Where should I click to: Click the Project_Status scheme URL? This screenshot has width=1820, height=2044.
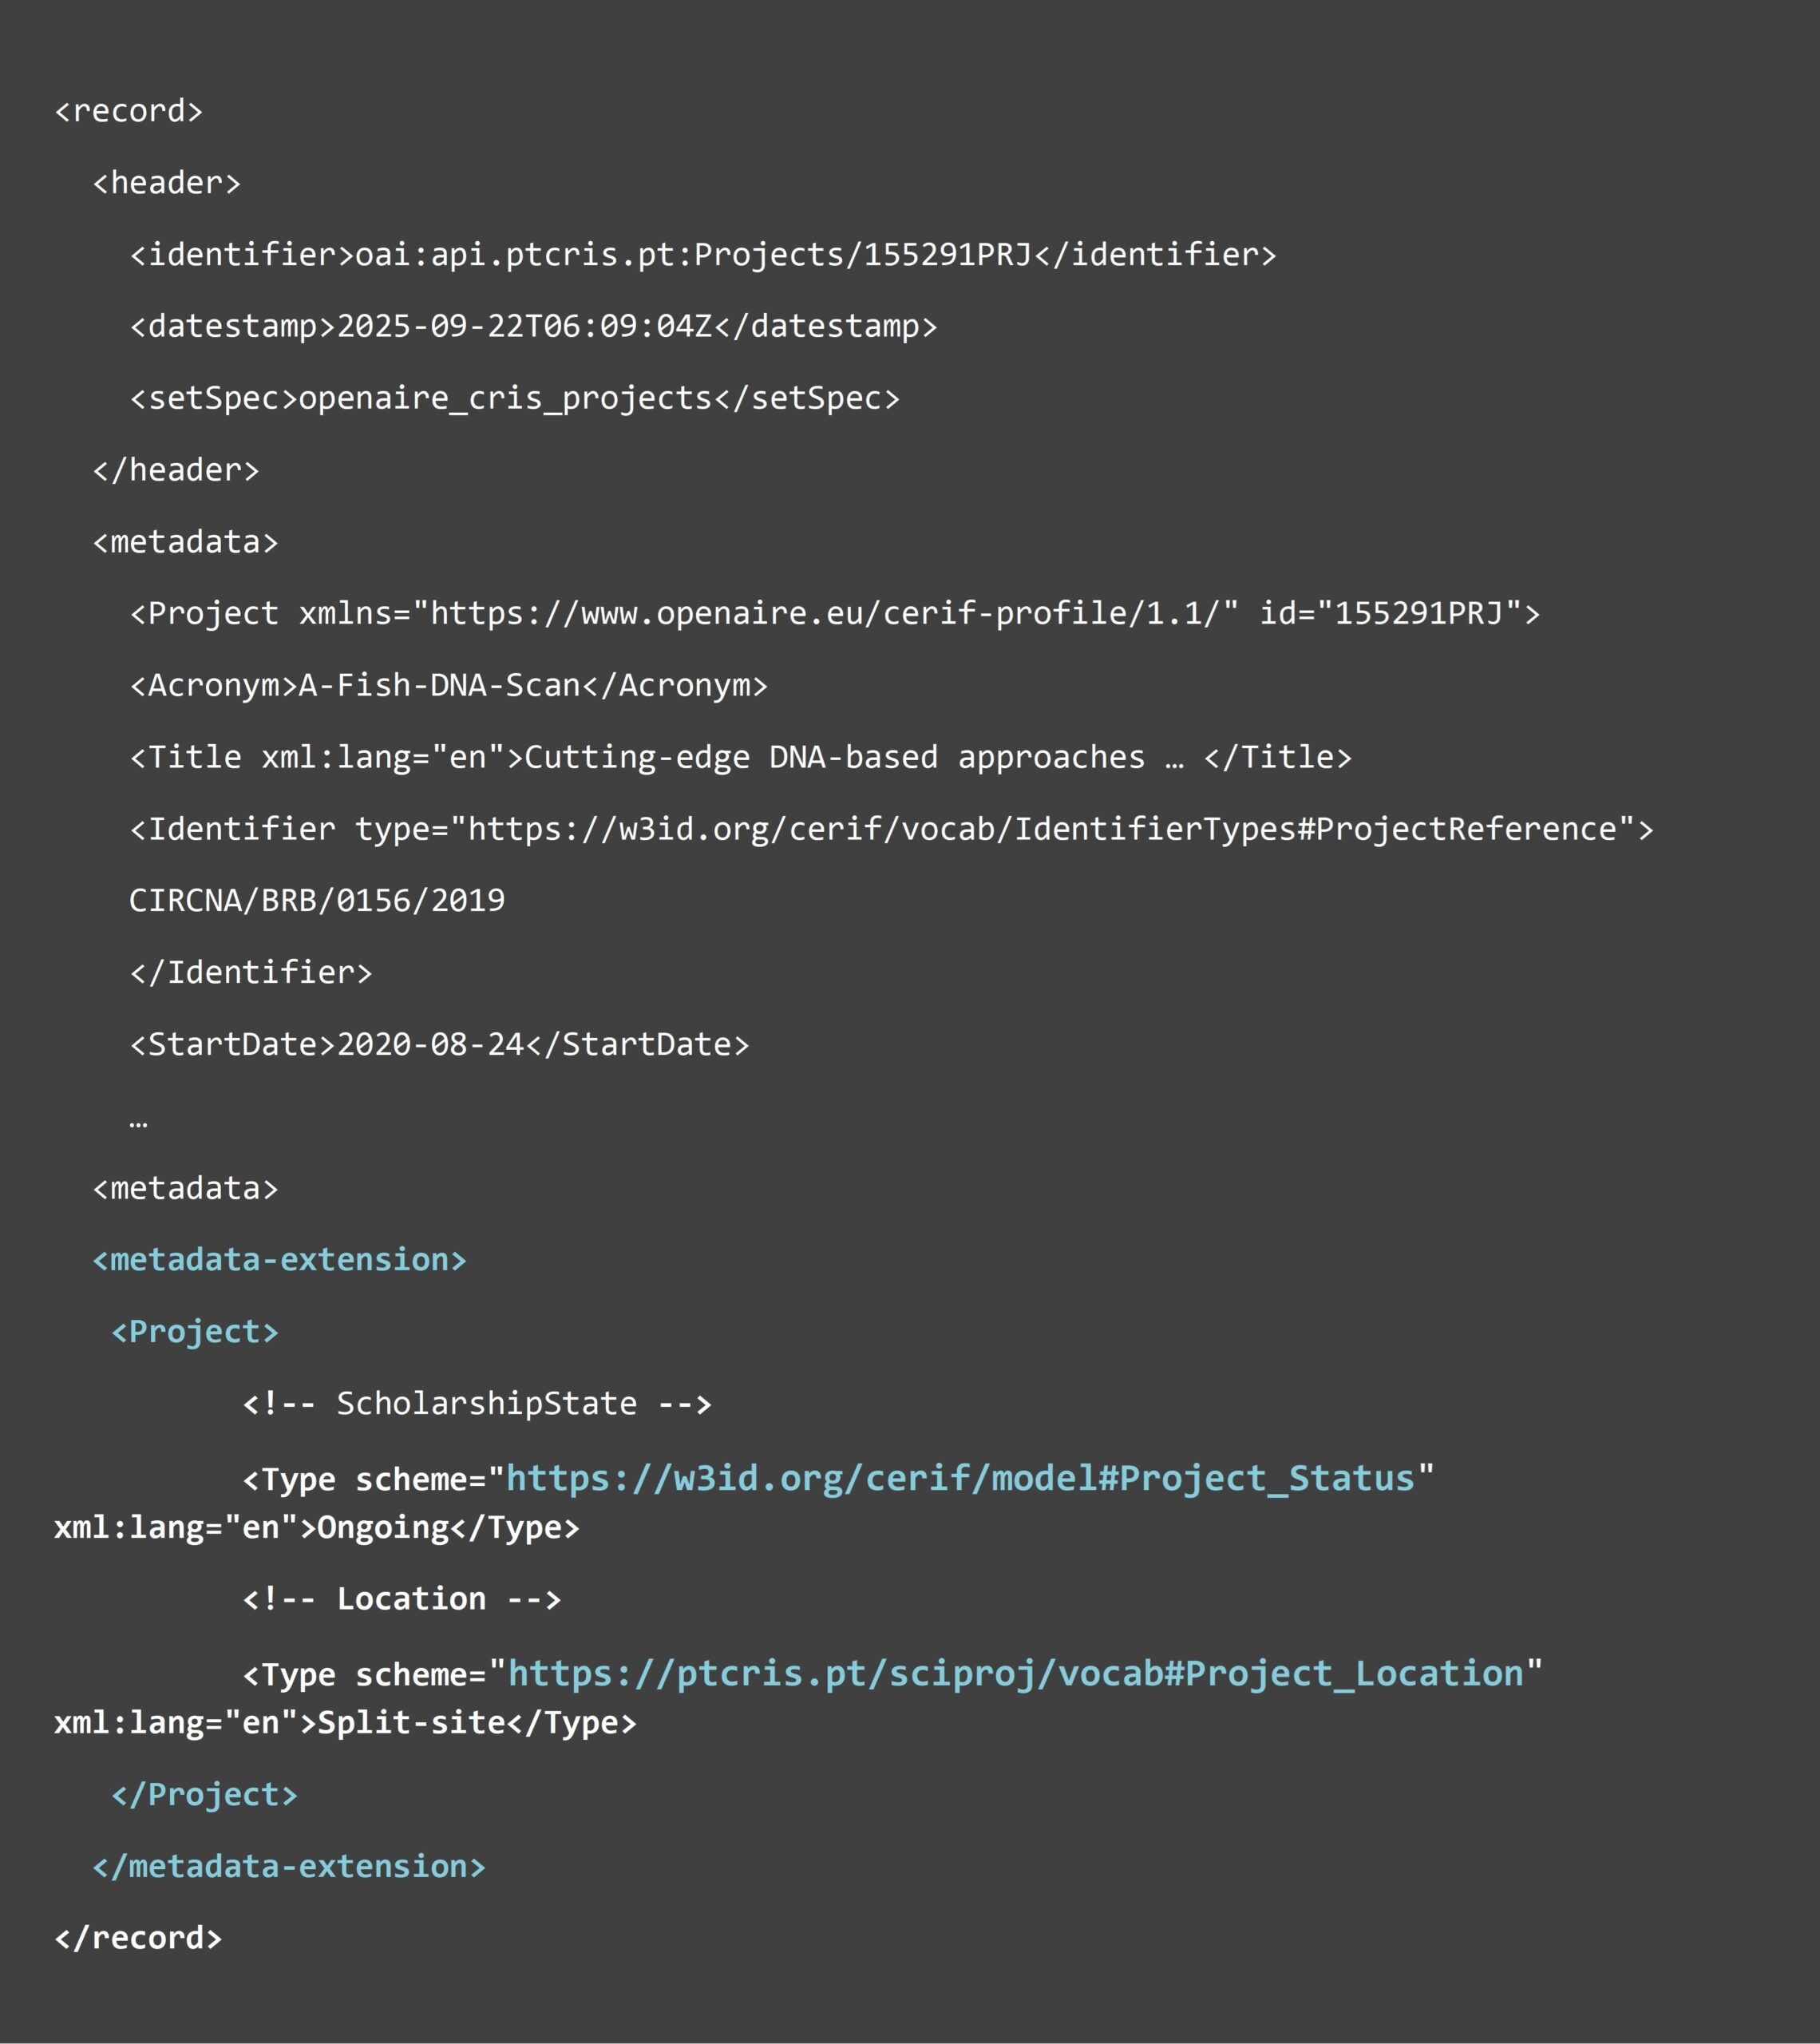click(x=960, y=1478)
